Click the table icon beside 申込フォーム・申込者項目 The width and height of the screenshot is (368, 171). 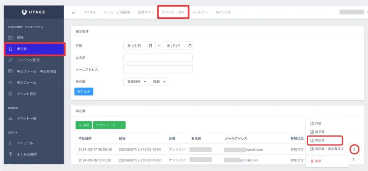(x=10, y=71)
